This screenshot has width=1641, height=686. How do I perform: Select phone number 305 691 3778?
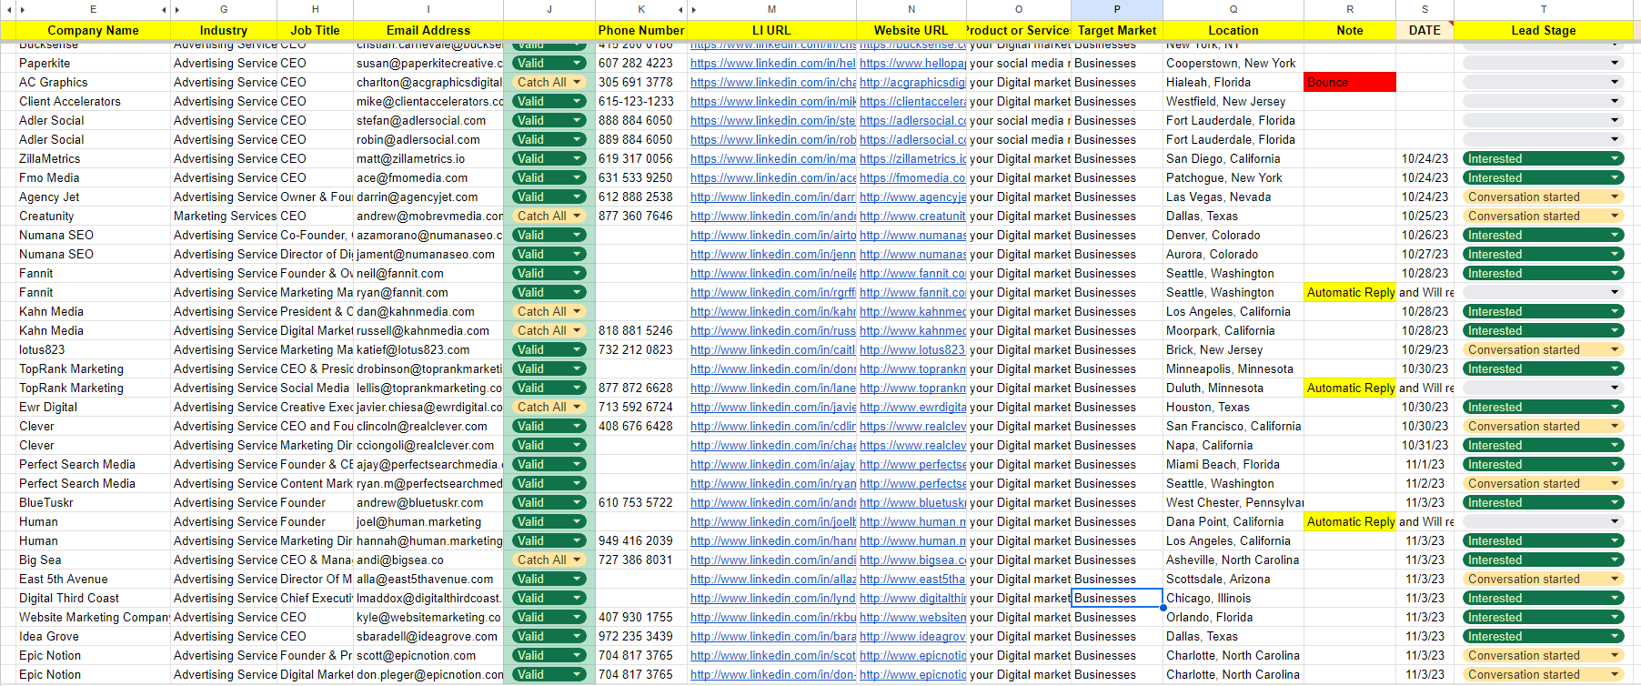641,82
